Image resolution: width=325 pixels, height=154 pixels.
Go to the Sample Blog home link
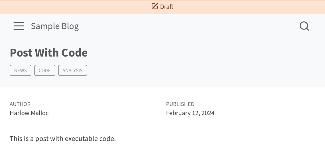tap(55, 26)
